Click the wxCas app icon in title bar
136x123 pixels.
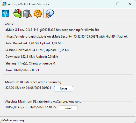[x=4, y=4]
